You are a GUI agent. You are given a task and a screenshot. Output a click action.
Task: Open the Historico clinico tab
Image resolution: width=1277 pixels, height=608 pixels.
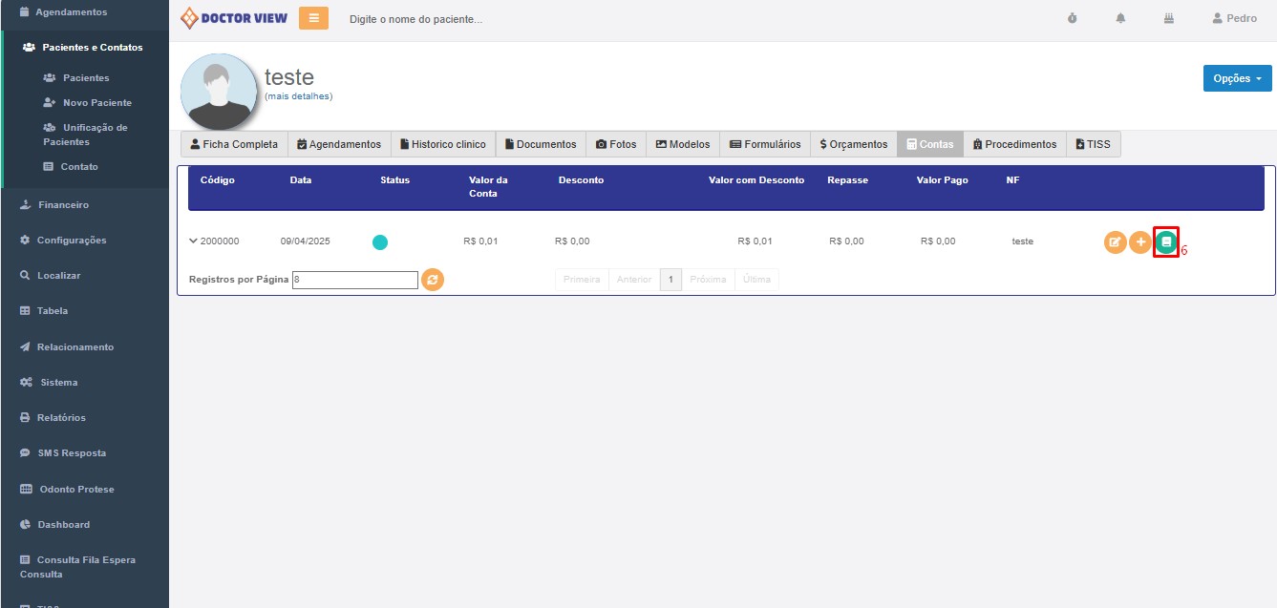442,144
